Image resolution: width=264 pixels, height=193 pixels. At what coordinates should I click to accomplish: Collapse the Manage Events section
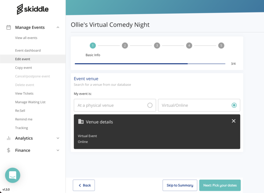pyautogui.click(x=58, y=28)
